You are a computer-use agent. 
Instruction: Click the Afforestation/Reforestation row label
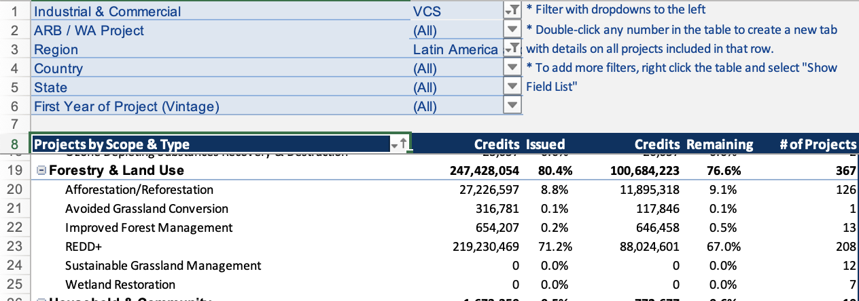coord(139,190)
